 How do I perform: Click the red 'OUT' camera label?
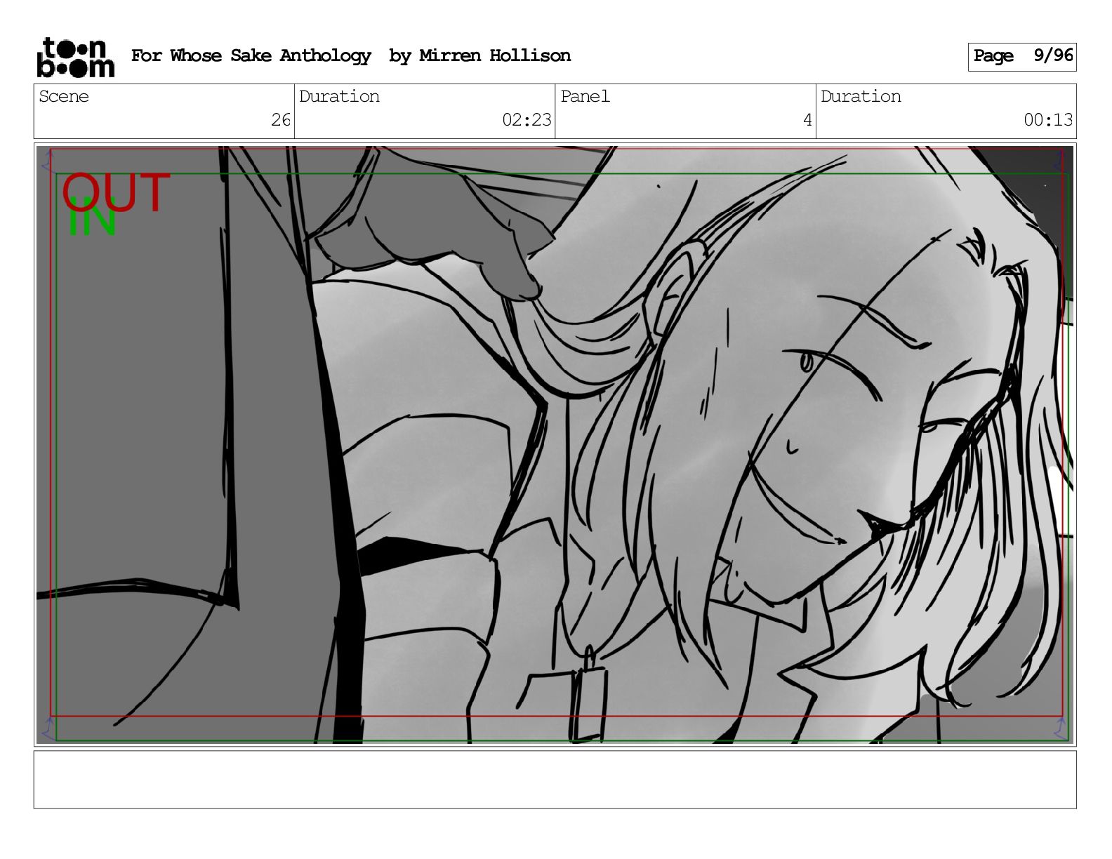[116, 191]
